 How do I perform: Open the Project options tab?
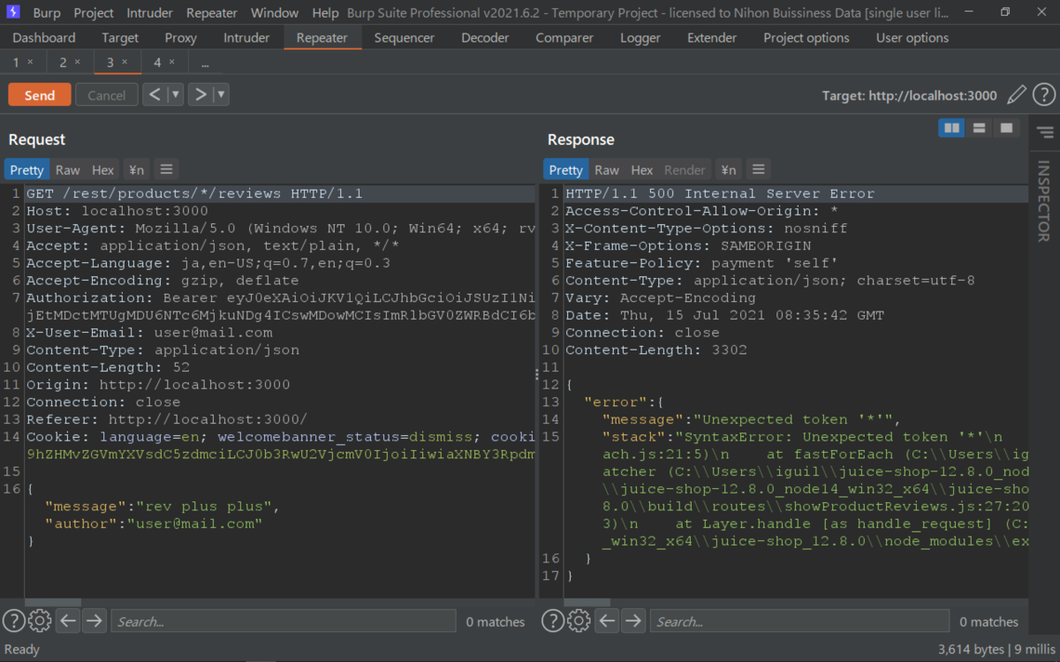(x=806, y=38)
